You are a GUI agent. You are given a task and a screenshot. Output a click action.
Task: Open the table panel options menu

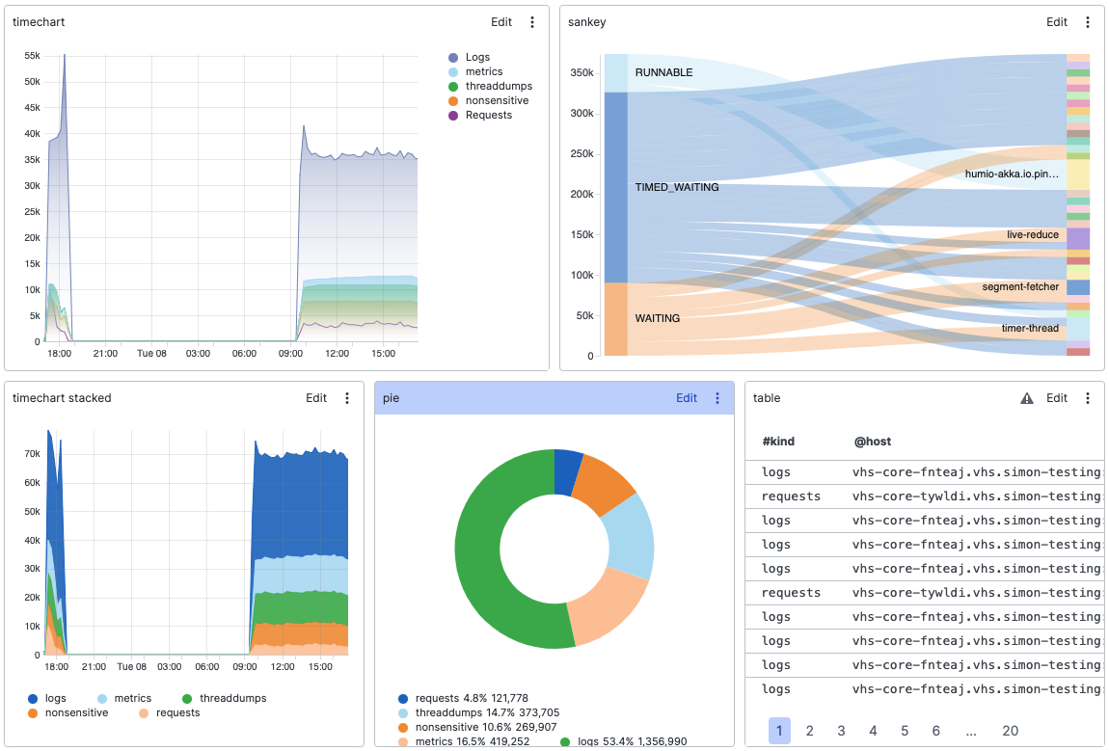(1088, 397)
